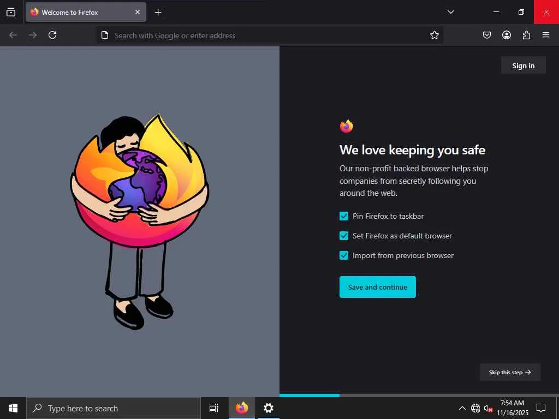The height and width of the screenshot is (419, 559).
Task: Open Task View on the taskbar
Action: coord(214,408)
